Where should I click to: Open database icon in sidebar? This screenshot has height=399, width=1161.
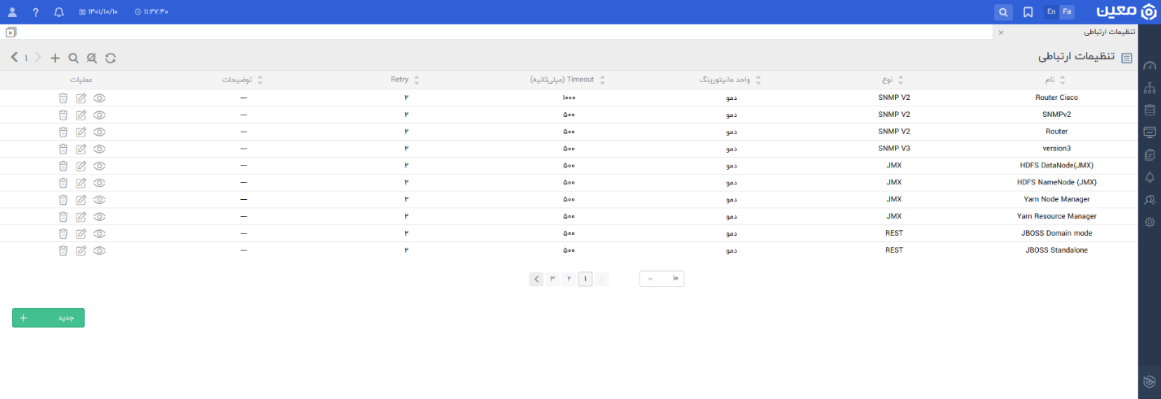(1150, 111)
